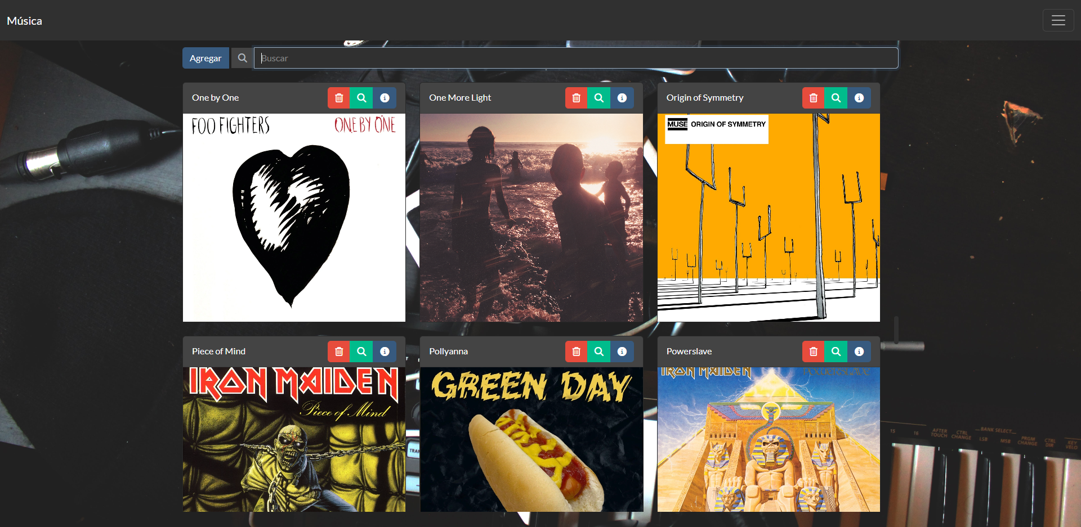This screenshot has width=1081, height=527.
Task: View the One by One album with magnifier
Action: (x=361, y=98)
